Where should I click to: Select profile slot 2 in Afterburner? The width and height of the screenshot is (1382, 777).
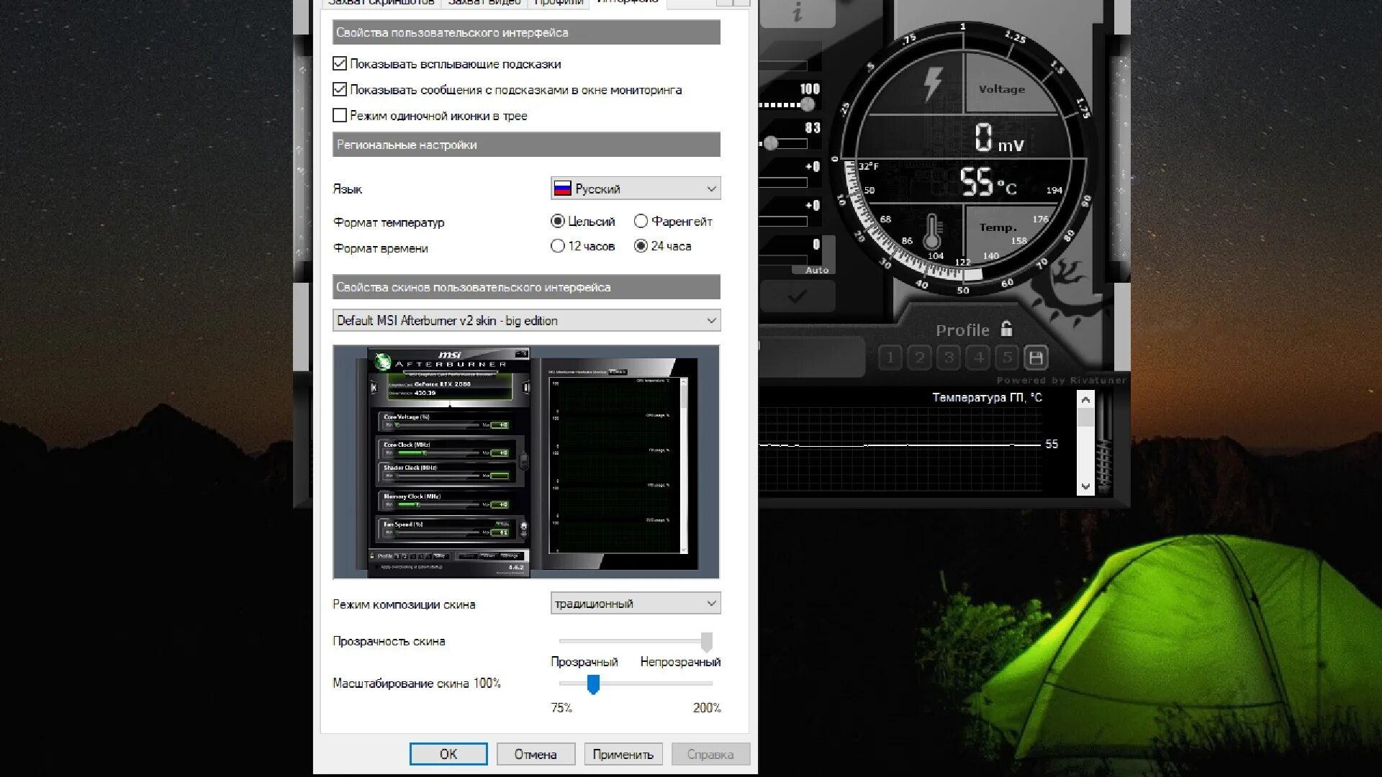tap(919, 358)
